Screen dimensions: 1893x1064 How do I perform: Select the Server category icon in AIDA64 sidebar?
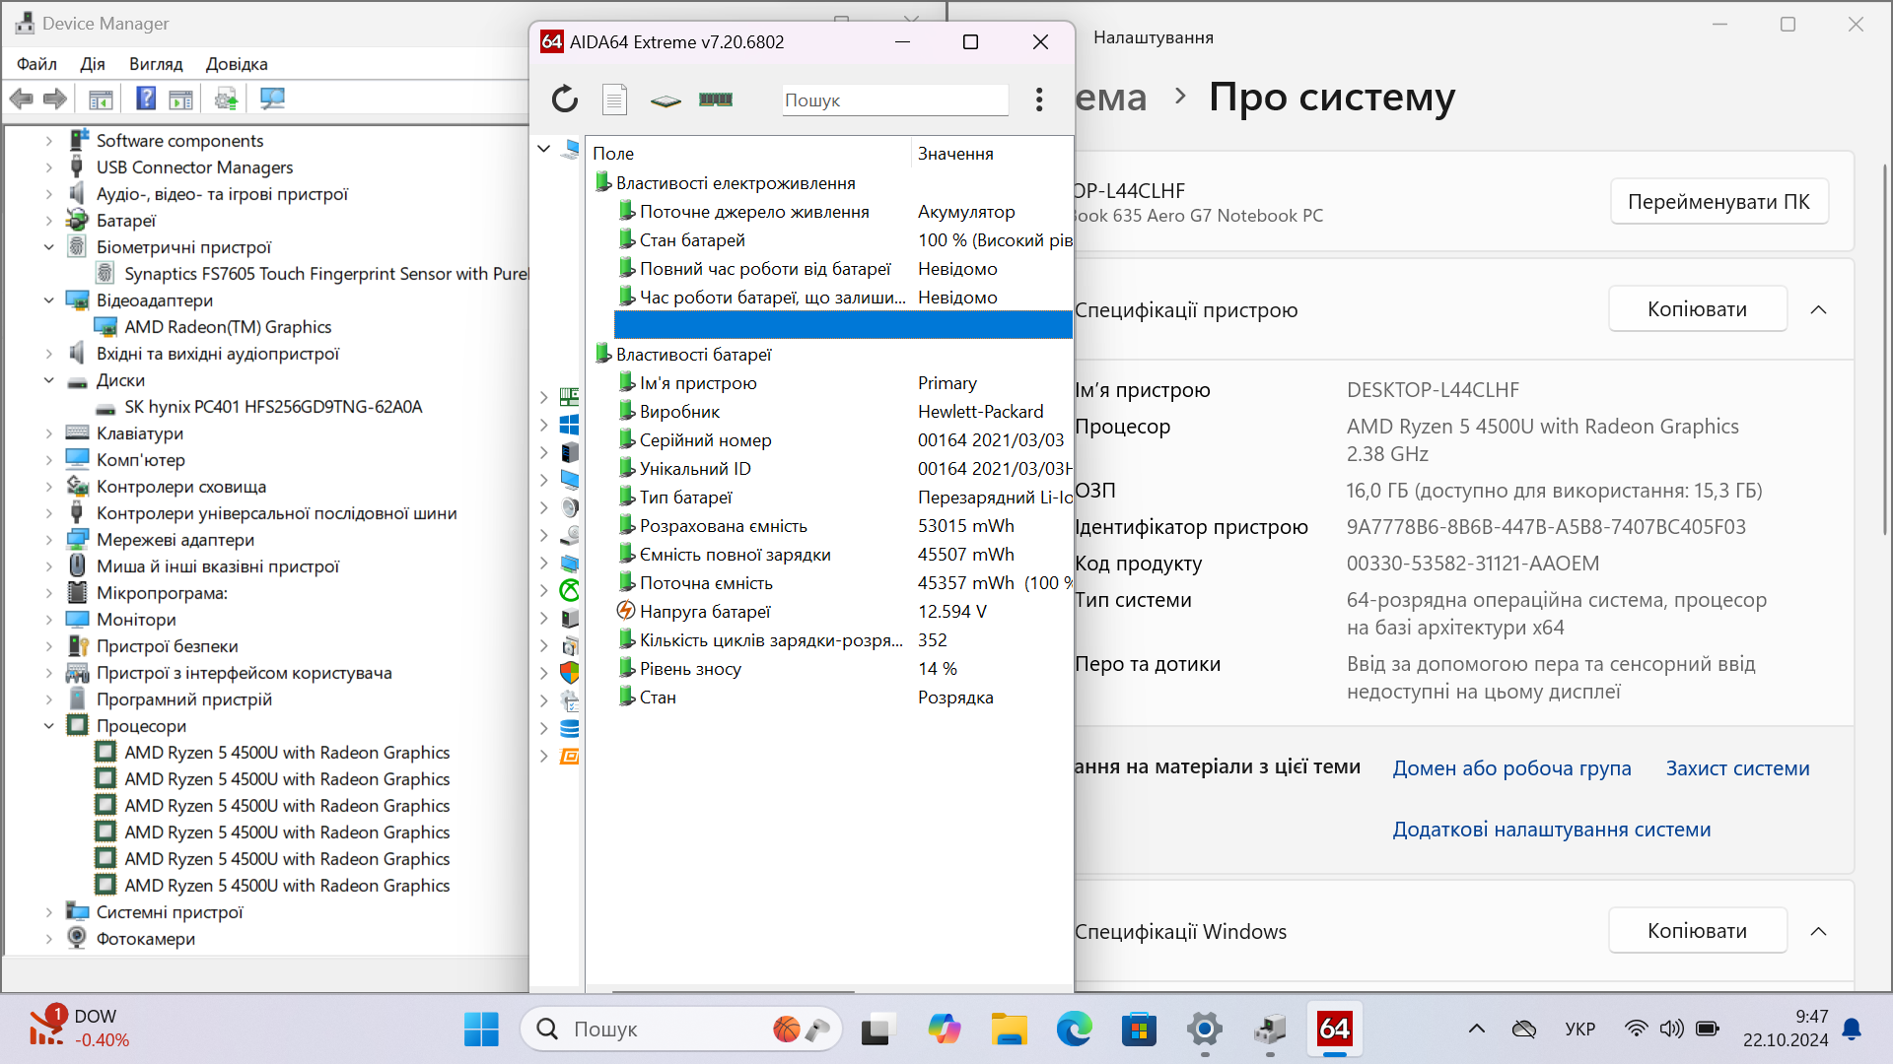pyautogui.click(x=570, y=452)
